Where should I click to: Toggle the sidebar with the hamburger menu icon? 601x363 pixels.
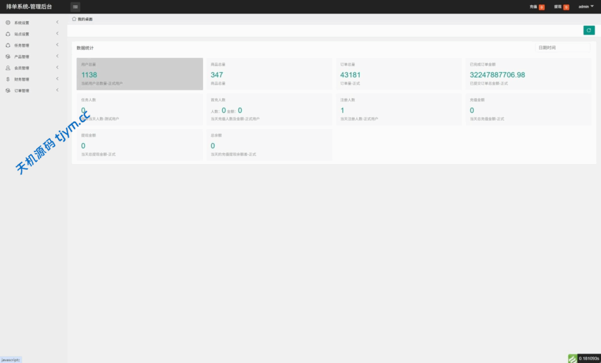pyautogui.click(x=75, y=6)
